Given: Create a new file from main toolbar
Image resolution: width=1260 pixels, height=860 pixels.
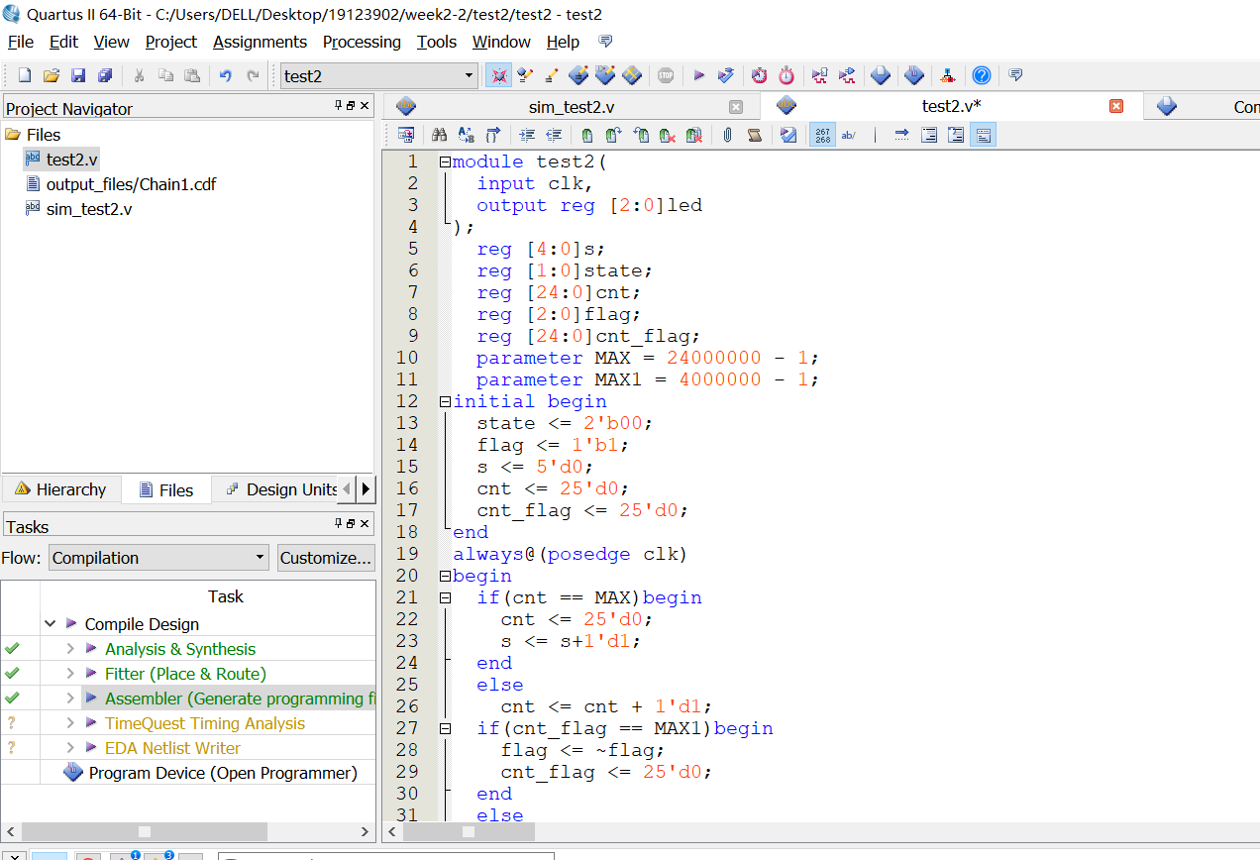Looking at the screenshot, I should 25,75.
